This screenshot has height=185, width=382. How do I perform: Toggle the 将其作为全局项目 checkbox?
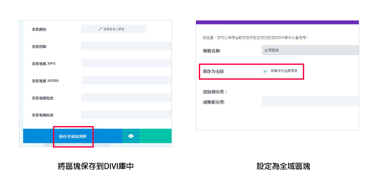(265, 71)
